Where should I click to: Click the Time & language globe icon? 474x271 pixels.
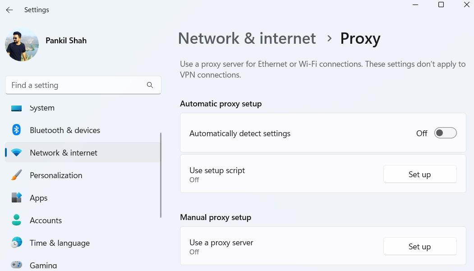coord(17,243)
